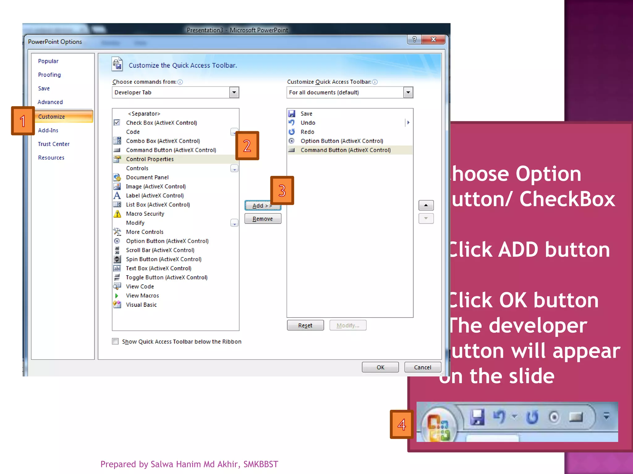Click the Undo icon in toolbar list

pos(291,123)
